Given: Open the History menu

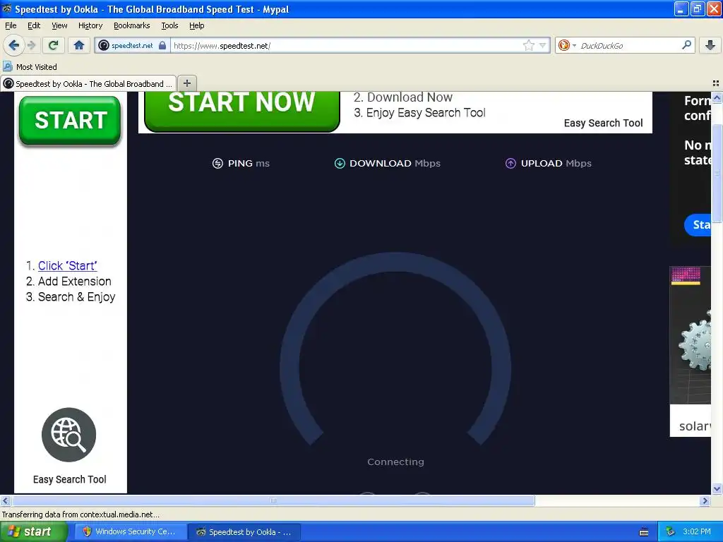Looking at the screenshot, I should [90, 25].
